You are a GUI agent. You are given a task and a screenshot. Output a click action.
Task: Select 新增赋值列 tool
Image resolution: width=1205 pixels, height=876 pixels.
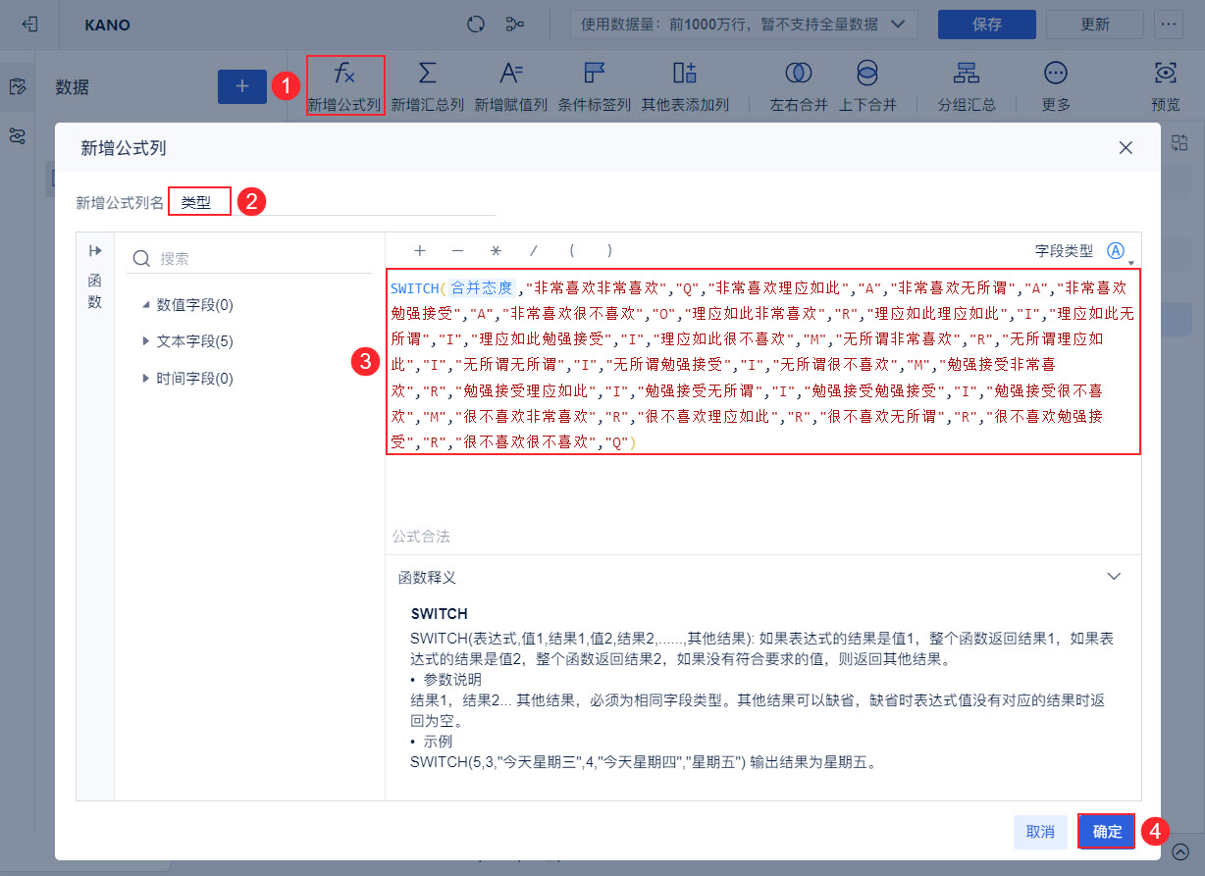[511, 85]
